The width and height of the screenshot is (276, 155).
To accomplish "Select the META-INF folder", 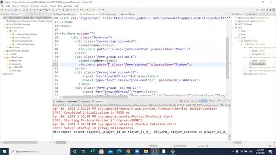I will pyautogui.click(x=16, y=61).
